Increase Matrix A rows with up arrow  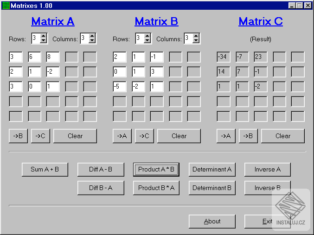tap(44, 36)
